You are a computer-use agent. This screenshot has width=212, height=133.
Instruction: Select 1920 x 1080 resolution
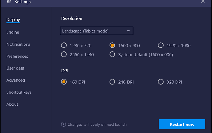(x=161, y=46)
